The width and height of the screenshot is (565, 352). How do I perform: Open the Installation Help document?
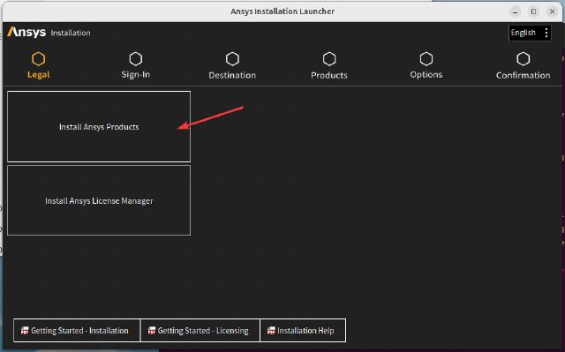pos(303,331)
